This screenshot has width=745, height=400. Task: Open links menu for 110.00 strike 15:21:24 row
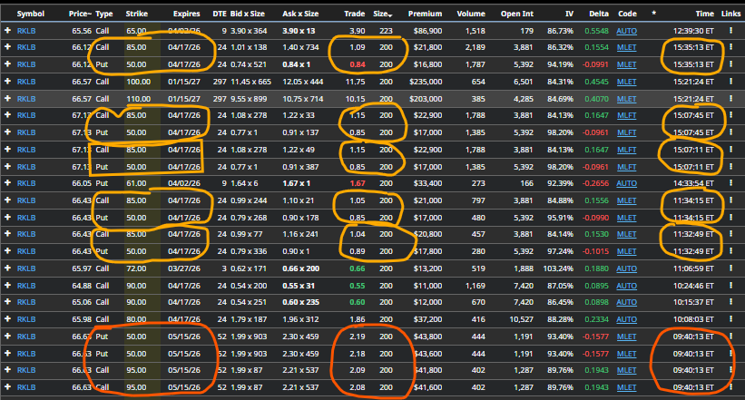(730, 99)
